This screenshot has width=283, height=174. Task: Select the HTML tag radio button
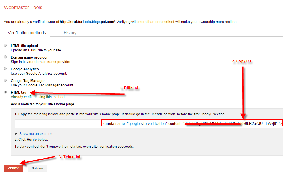[6, 92]
